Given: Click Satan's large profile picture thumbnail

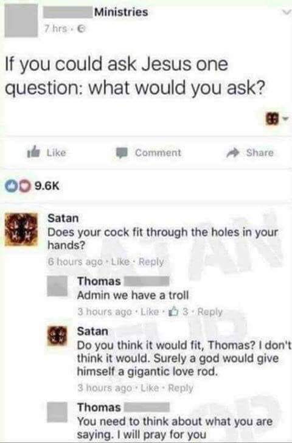Looking at the screenshot, I should click(21, 229).
